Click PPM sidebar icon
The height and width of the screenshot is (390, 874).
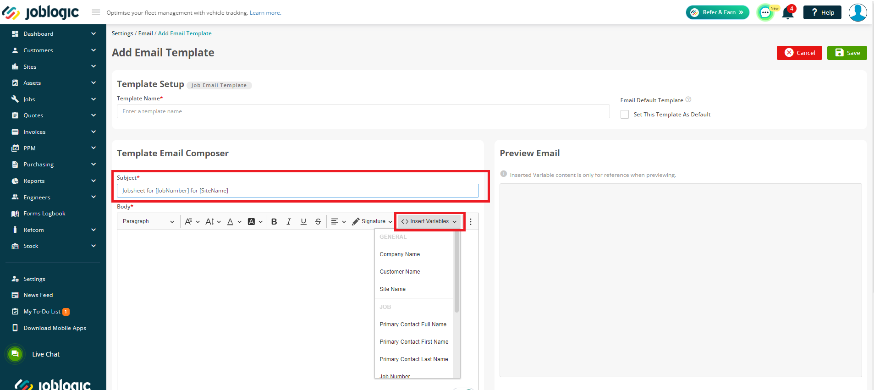[15, 148]
